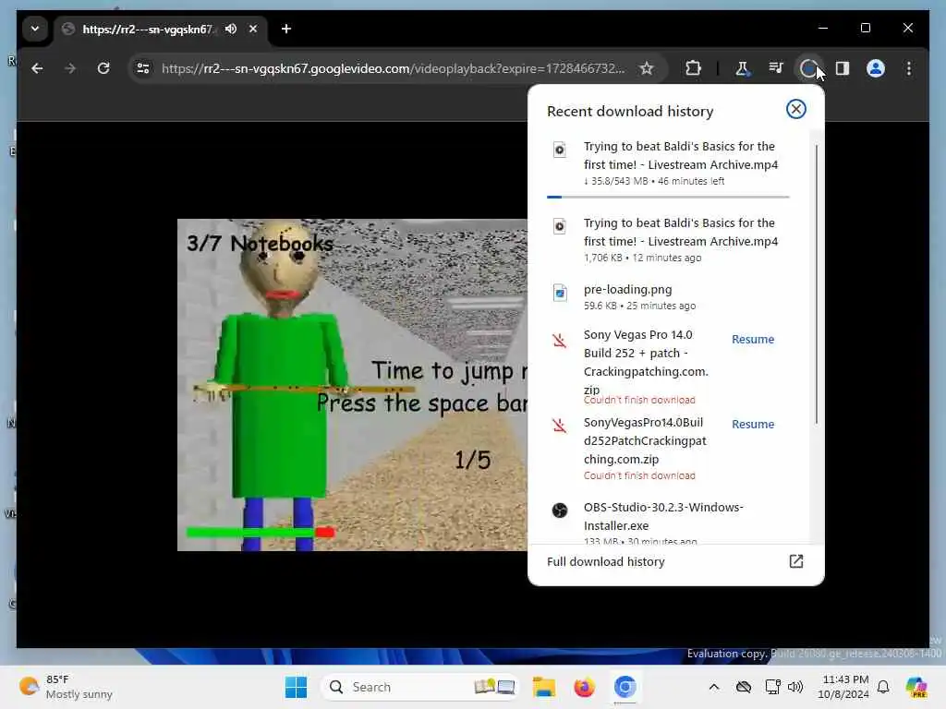946x709 pixels.
Task: Resume SonyVegasPro14.0Build252Patch zip download
Action: [752, 425]
